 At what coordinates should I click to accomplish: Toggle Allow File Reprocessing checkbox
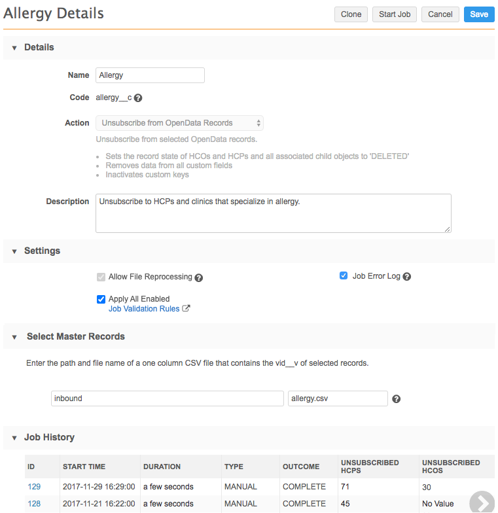pos(101,277)
